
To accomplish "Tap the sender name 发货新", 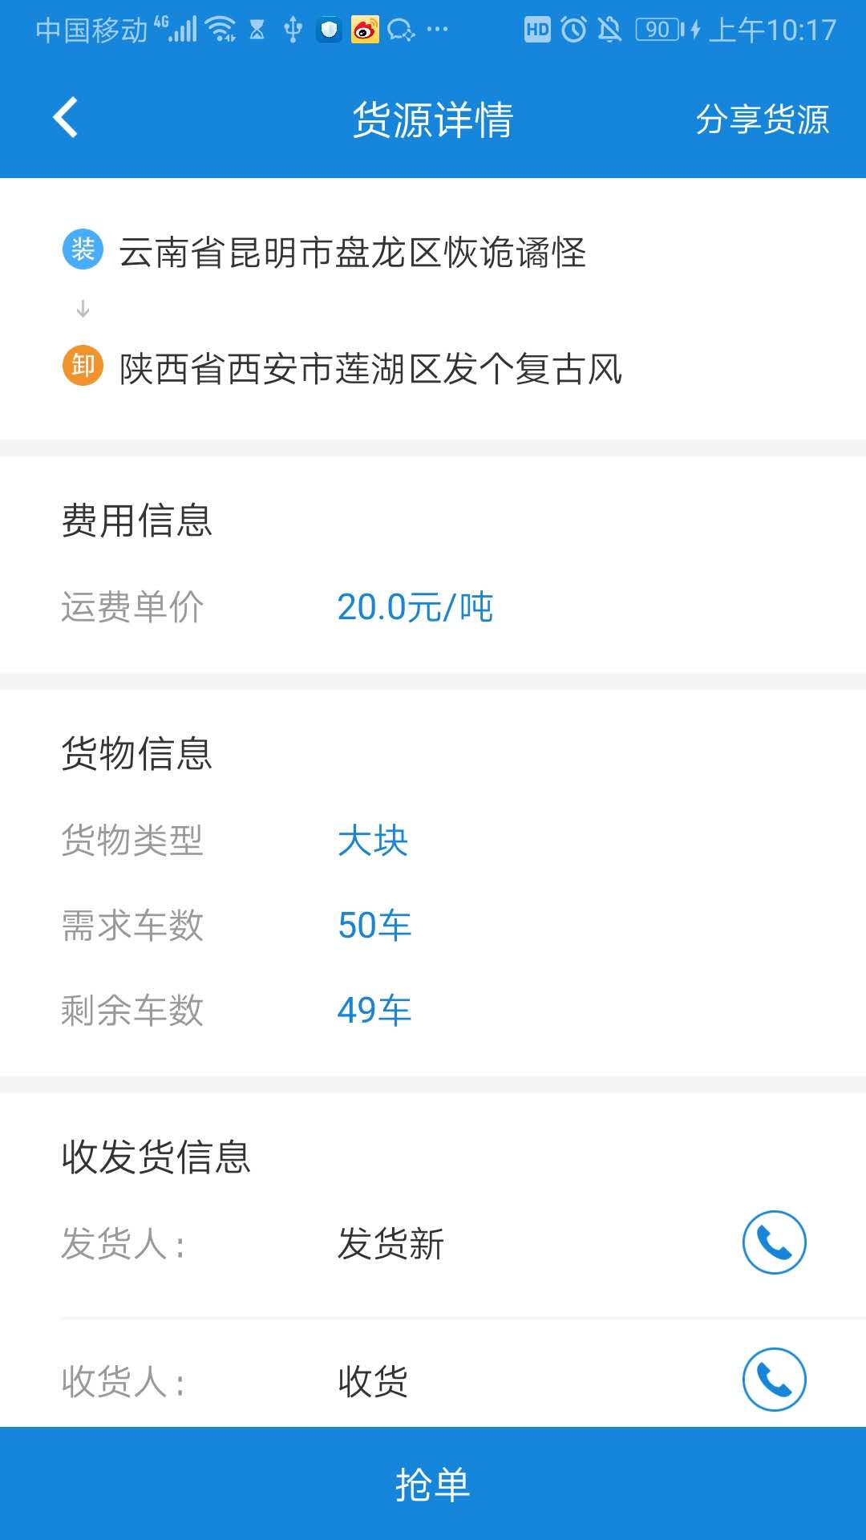I will [x=391, y=1242].
